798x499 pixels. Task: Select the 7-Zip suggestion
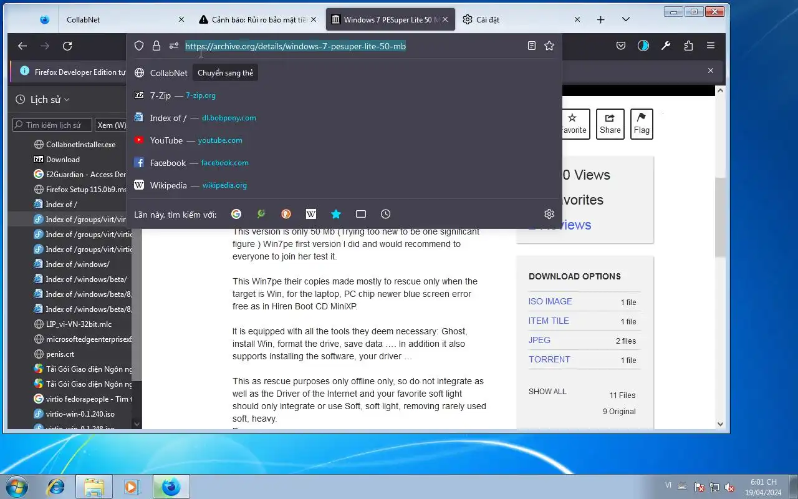click(x=344, y=95)
